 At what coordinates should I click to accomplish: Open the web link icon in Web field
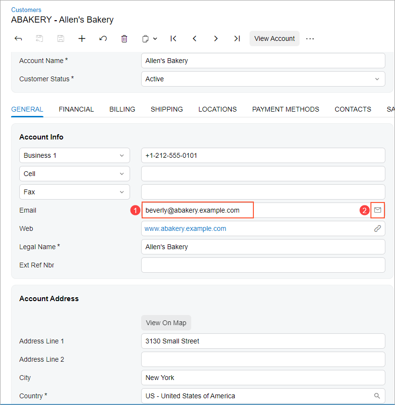point(378,228)
